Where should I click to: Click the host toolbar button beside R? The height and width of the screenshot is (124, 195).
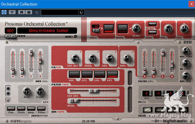[12, 12]
